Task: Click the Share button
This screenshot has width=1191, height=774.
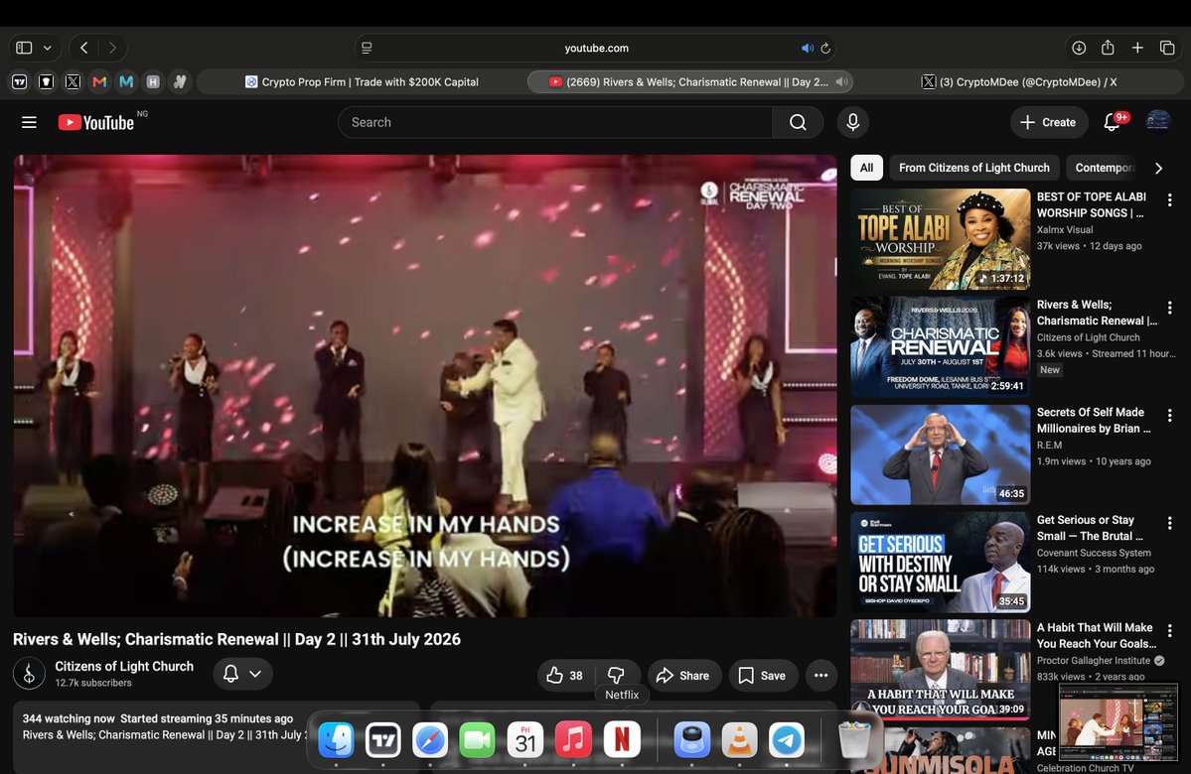Action: pyautogui.click(x=683, y=676)
